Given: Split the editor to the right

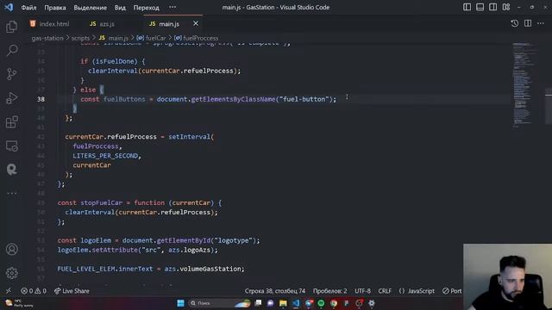Looking at the screenshot, I should [x=527, y=23].
